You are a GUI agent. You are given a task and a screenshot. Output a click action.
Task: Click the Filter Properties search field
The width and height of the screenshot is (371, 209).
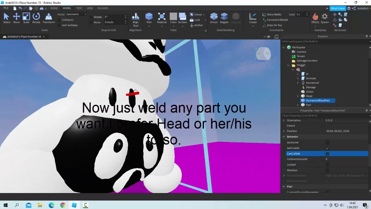325,116
